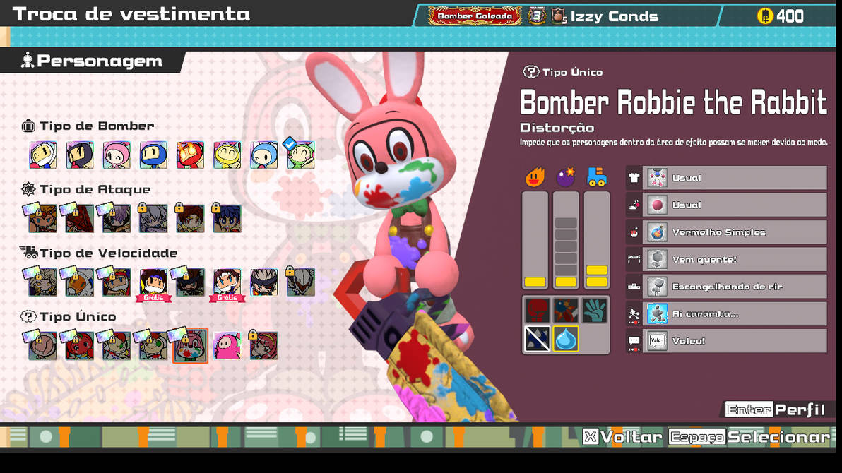
Task: Choose the pink bean unique character
Action: [x=227, y=345]
